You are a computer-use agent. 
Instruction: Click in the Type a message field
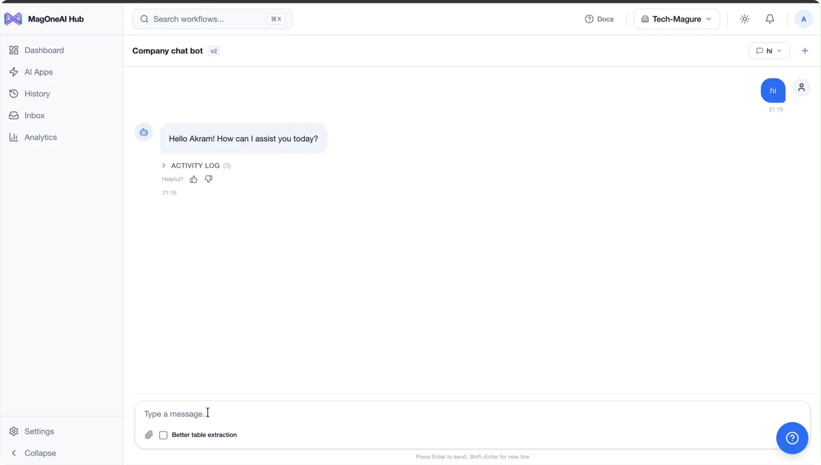[472, 414]
